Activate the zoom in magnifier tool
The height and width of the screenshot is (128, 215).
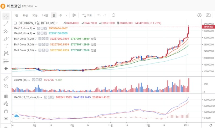point(6,86)
